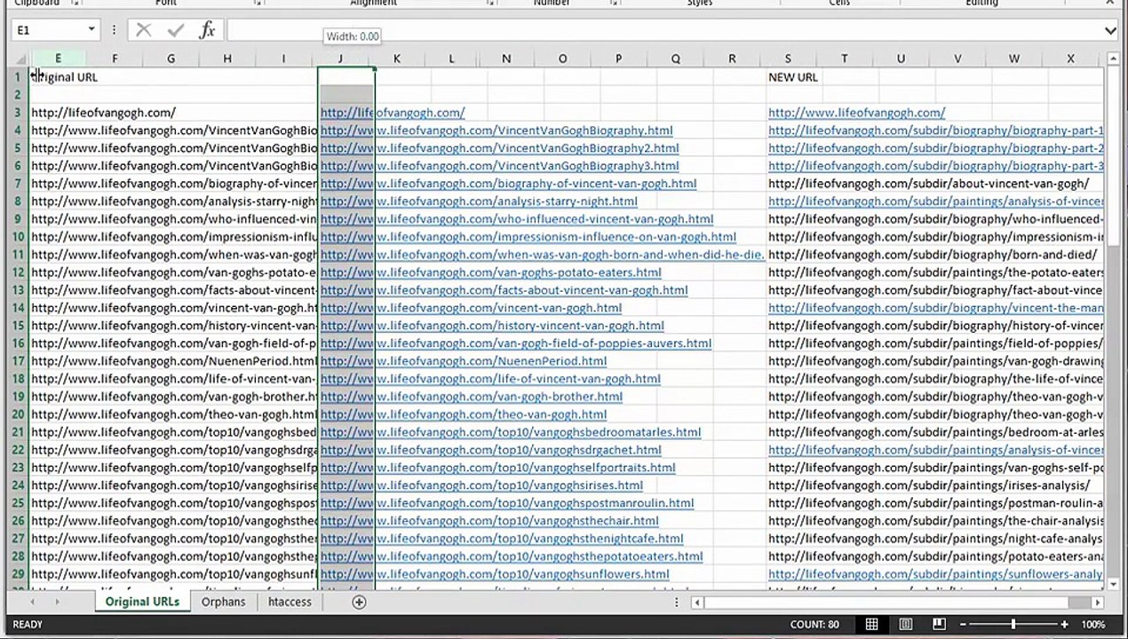This screenshot has height=639, width=1128.
Task: Switch to Page Break Preview icon
Action: pyautogui.click(x=939, y=625)
